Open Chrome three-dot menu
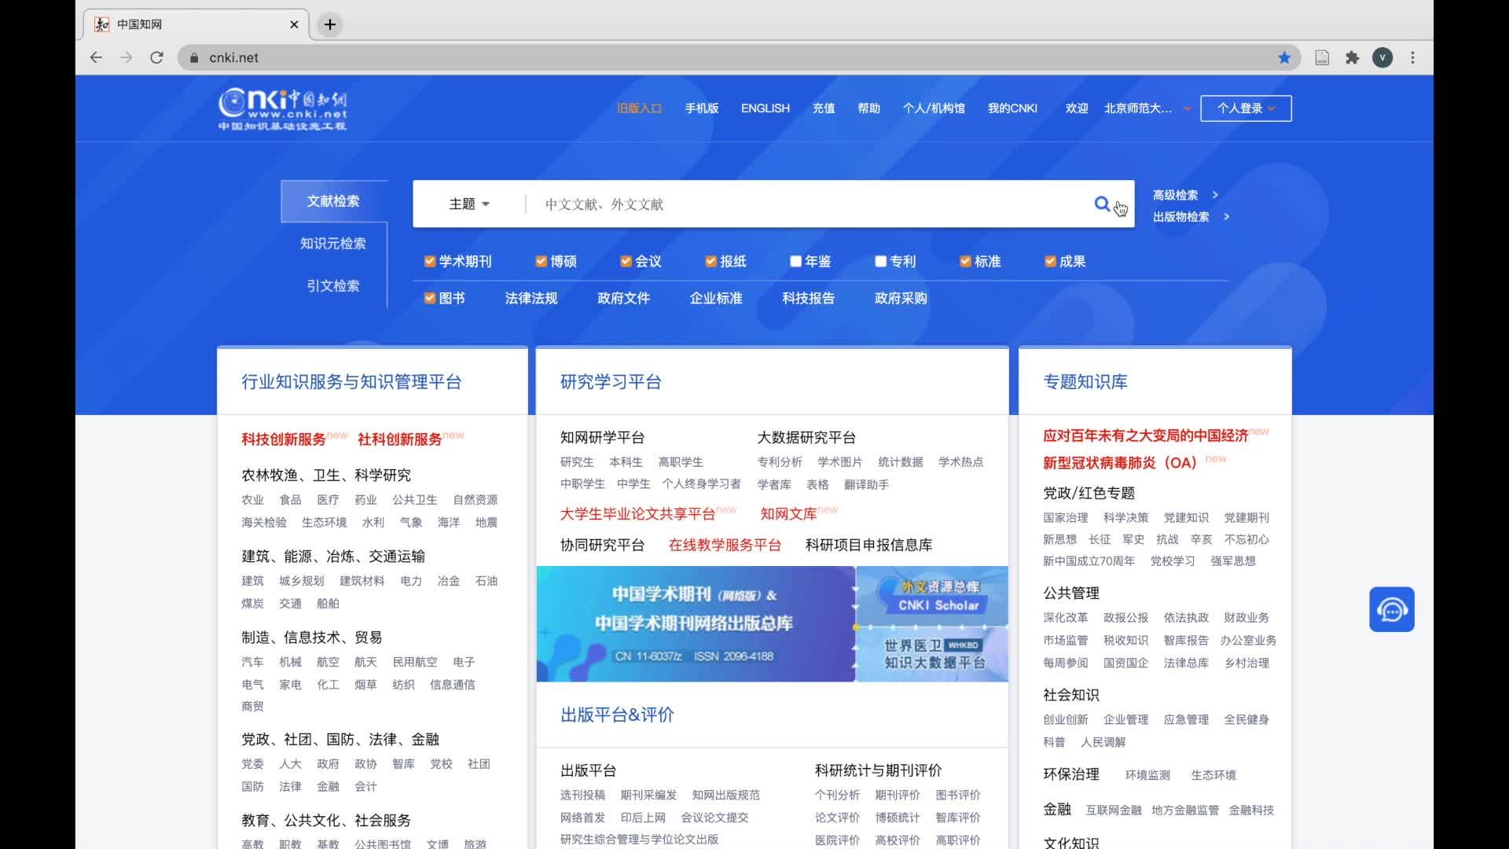This screenshot has width=1509, height=849. point(1412,57)
